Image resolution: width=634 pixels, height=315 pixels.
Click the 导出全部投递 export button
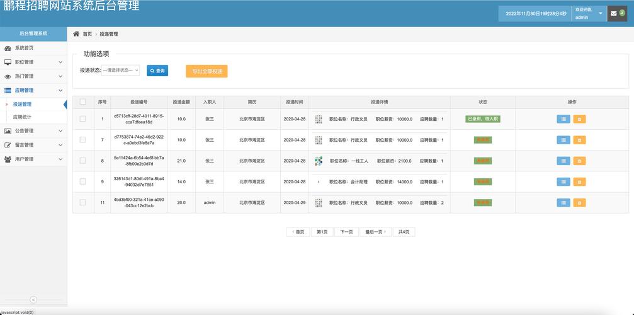pos(207,71)
